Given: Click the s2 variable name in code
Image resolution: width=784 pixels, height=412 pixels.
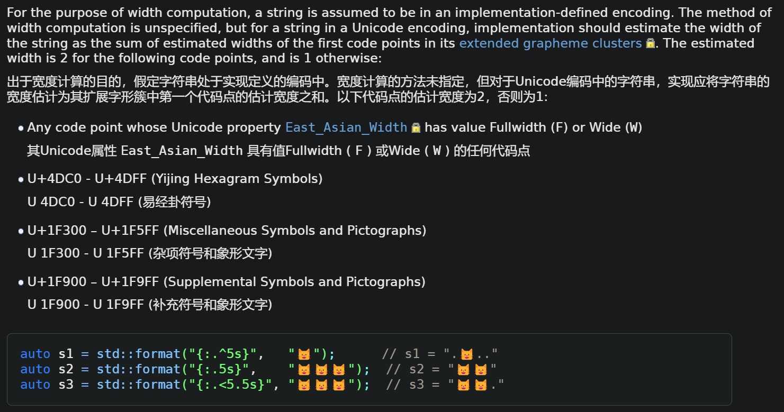Looking at the screenshot, I should click(x=66, y=369).
